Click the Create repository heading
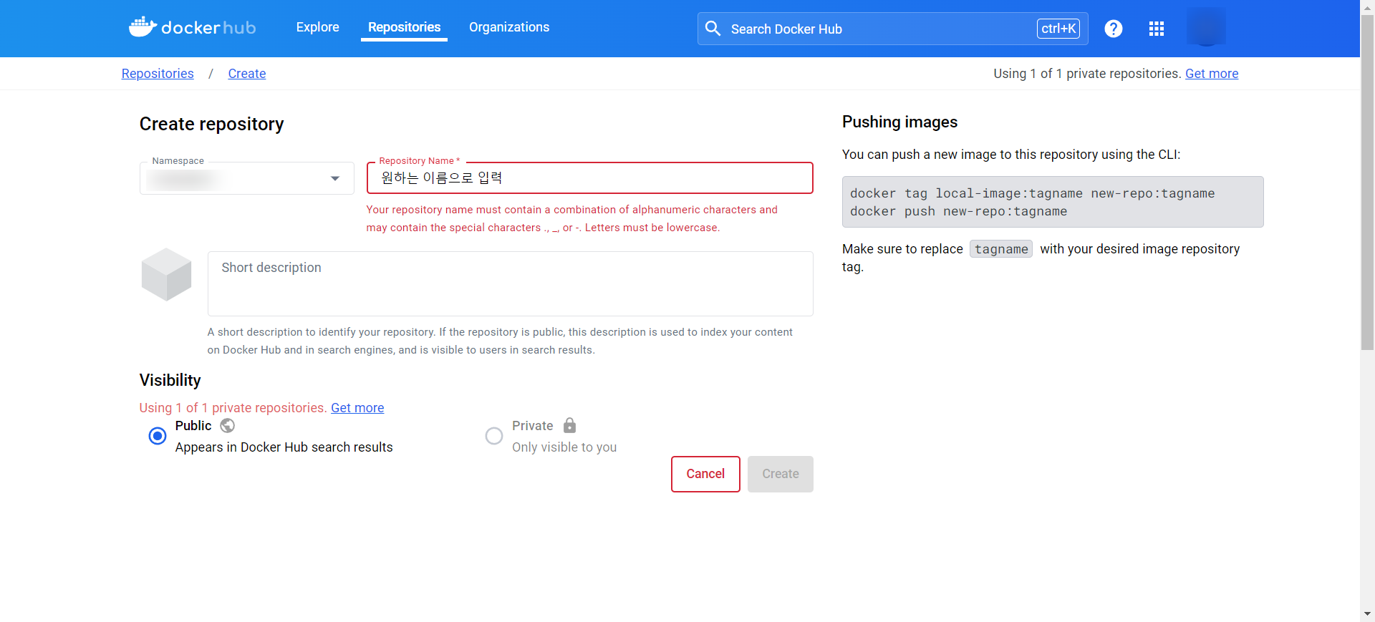The height and width of the screenshot is (622, 1375). click(212, 124)
